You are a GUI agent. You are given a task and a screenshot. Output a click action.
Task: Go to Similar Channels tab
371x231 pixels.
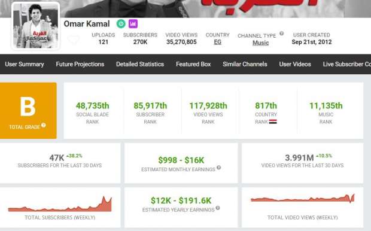click(245, 64)
